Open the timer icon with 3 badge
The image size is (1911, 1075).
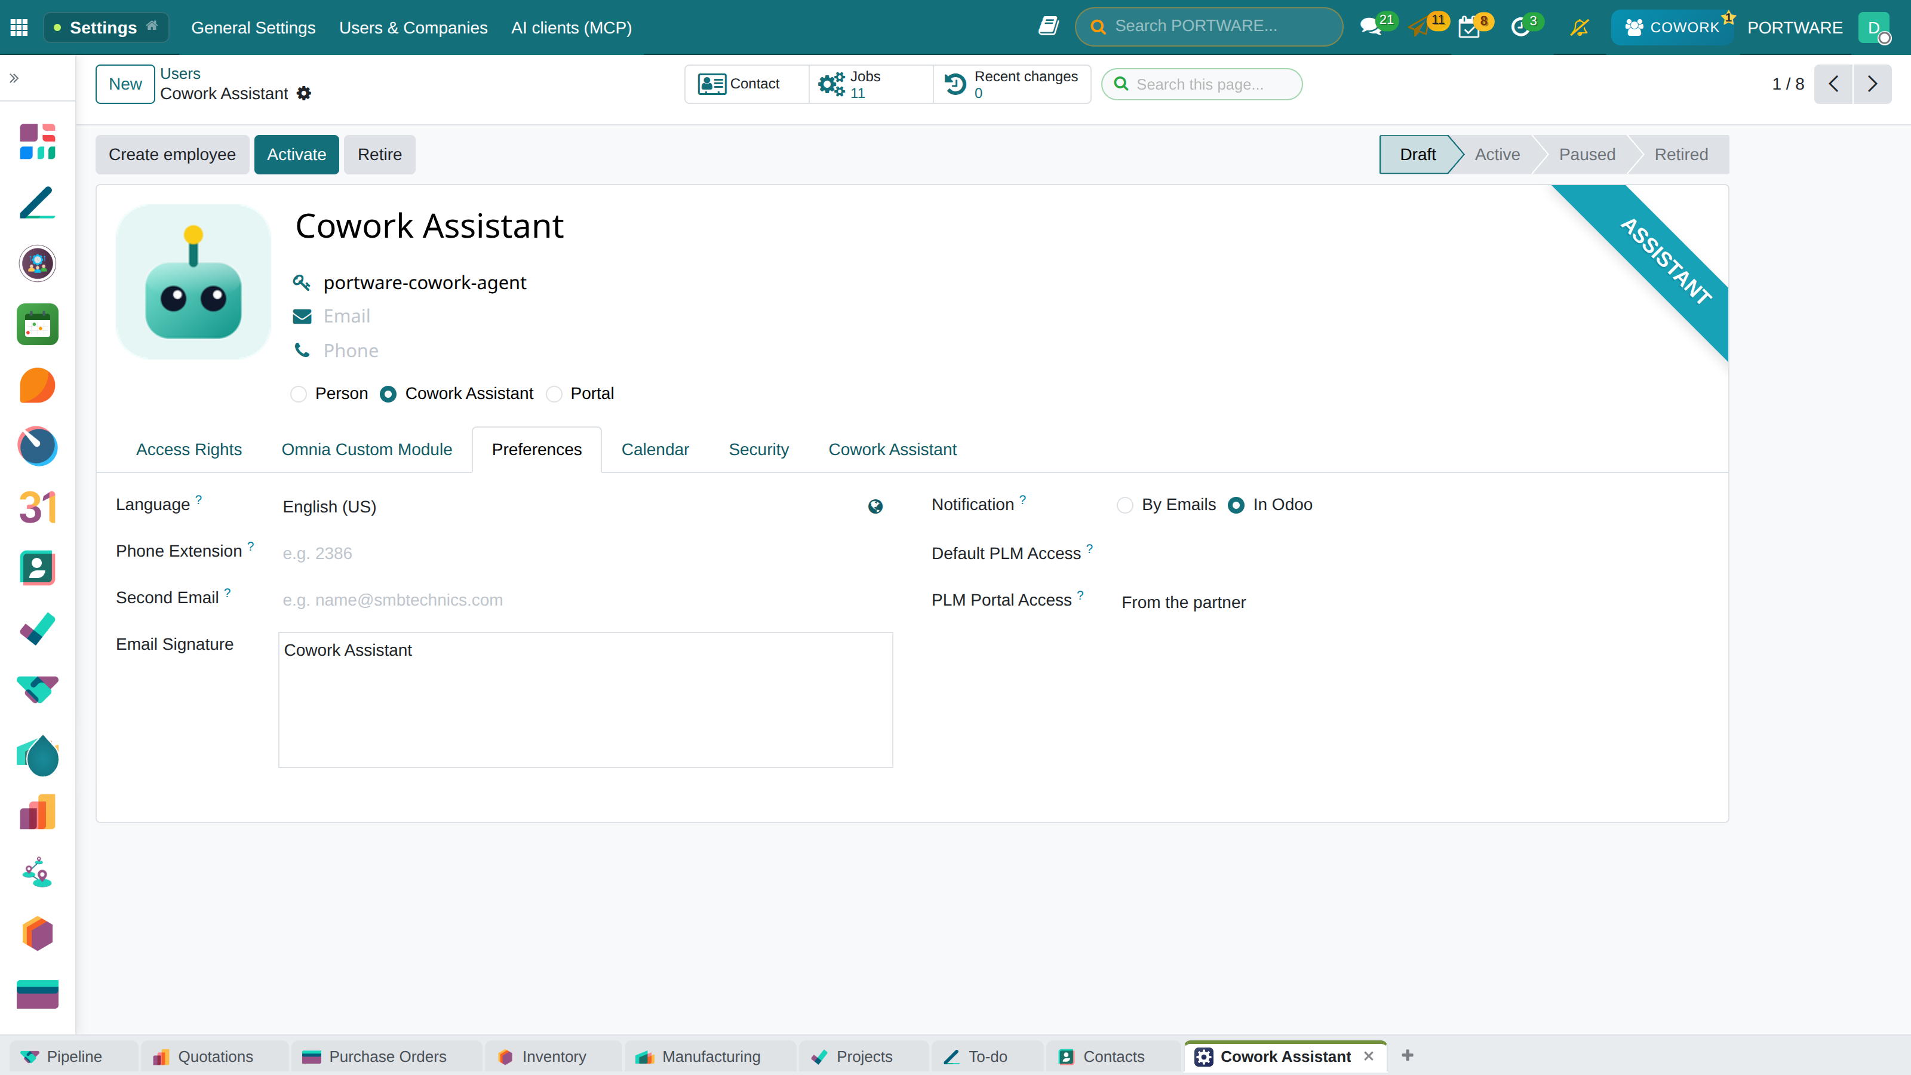coord(1521,28)
